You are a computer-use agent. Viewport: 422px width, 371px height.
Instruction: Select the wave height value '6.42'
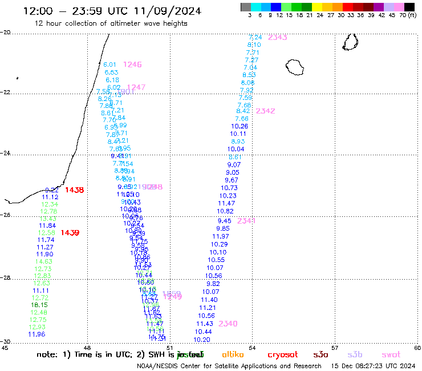243,111
